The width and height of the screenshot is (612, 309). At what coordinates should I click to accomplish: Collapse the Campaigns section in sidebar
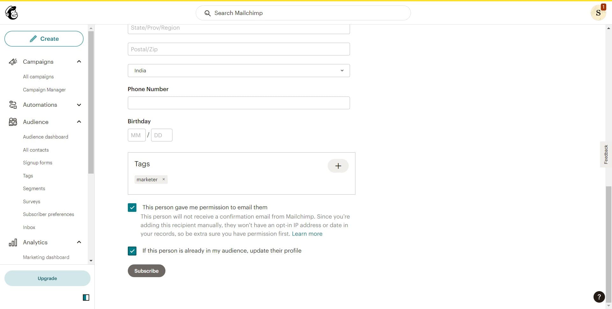click(79, 61)
